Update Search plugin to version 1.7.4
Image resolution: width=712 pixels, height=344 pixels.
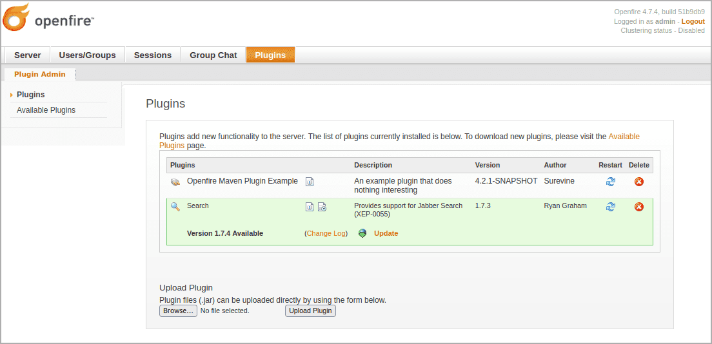point(386,233)
